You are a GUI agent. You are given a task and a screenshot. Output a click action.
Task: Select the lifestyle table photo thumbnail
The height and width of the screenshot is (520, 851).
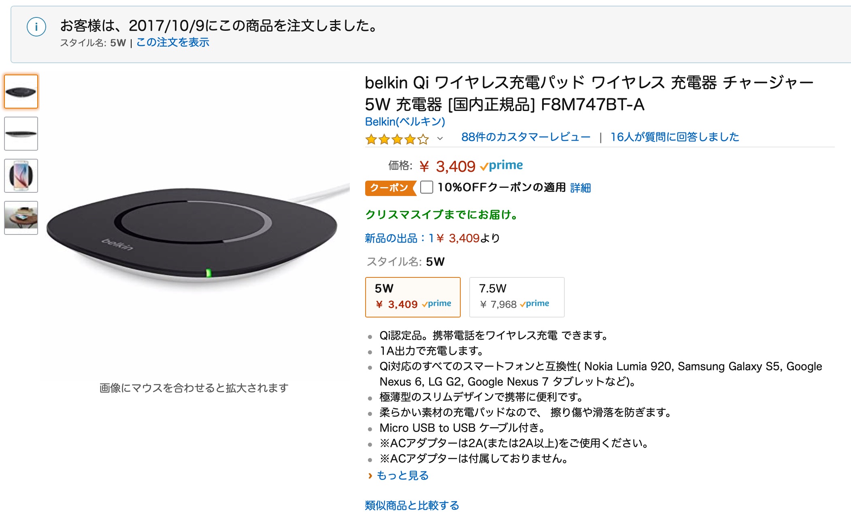click(21, 218)
